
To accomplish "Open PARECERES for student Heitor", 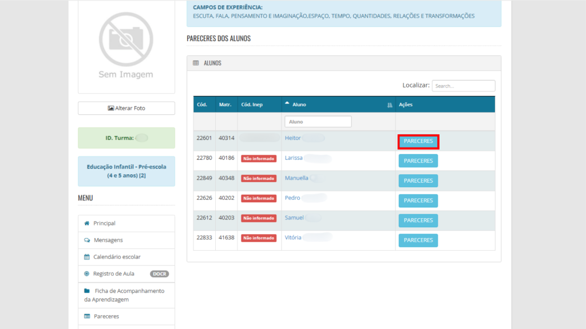I will [x=418, y=141].
